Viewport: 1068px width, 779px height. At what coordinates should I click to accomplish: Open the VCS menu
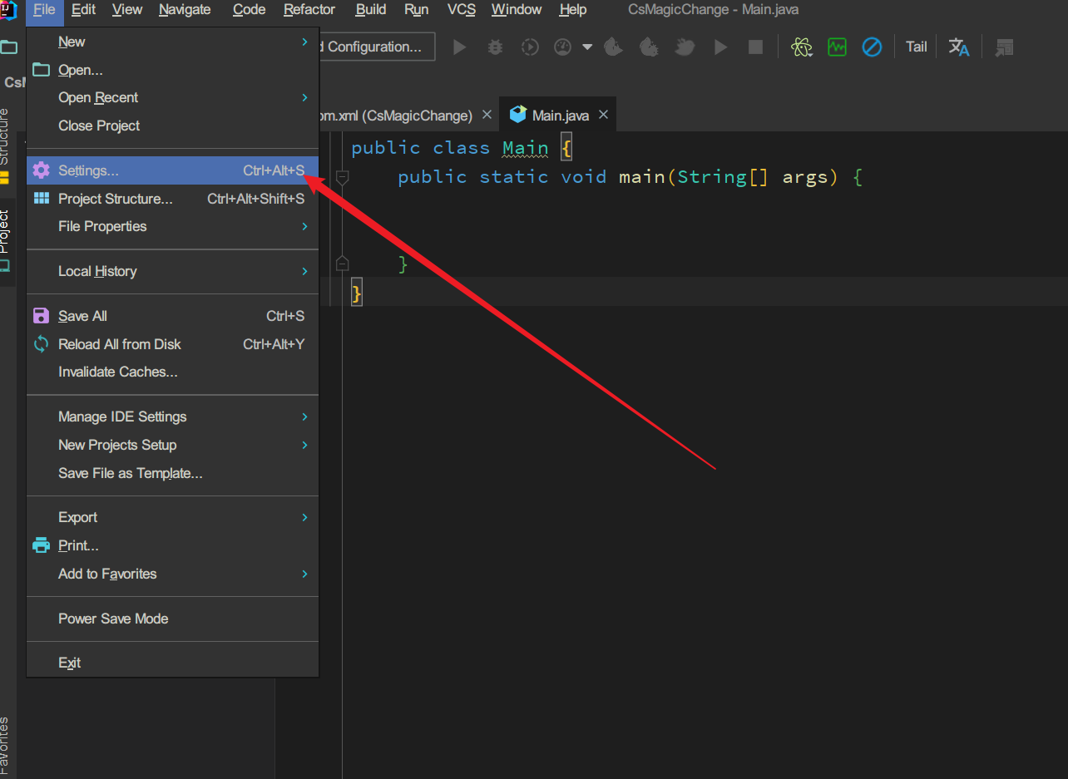pos(462,10)
